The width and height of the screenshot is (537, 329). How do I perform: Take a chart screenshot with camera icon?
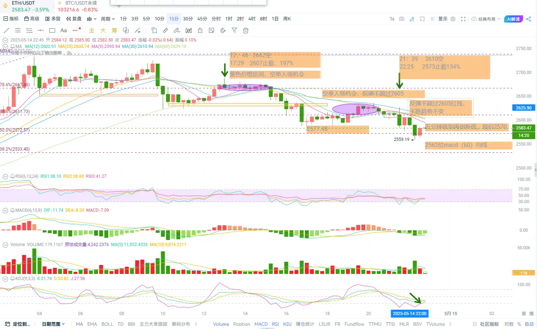point(402,19)
